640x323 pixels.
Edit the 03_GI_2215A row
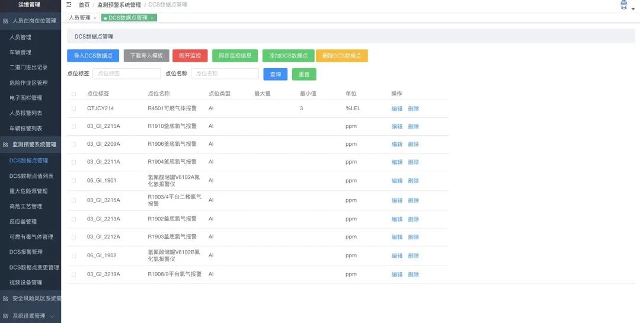tap(397, 127)
